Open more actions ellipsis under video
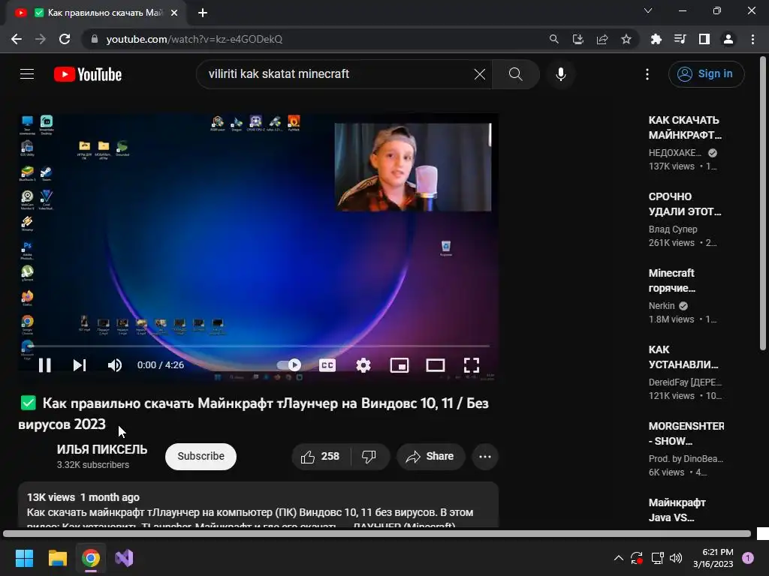 coord(485,457)
